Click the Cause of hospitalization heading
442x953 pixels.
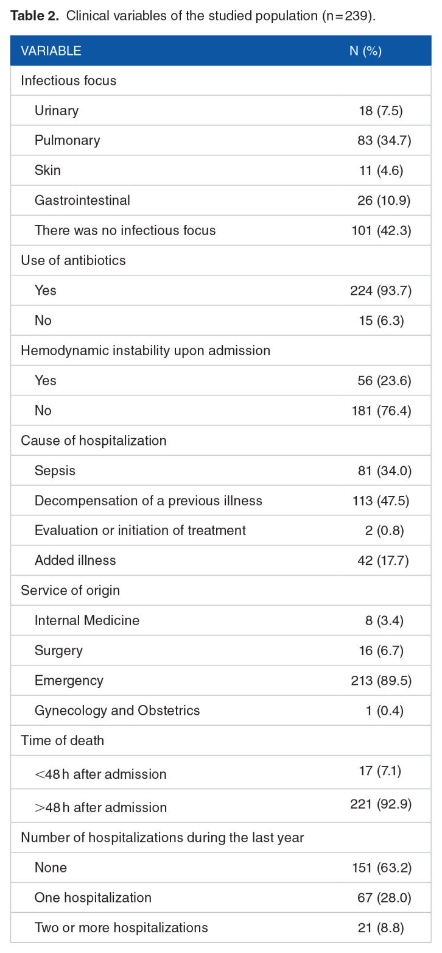click(93, 440)
